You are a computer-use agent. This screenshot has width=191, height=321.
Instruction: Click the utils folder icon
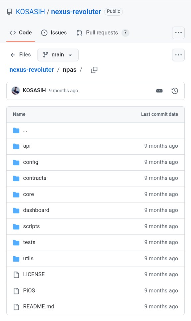tap(16, 259)
